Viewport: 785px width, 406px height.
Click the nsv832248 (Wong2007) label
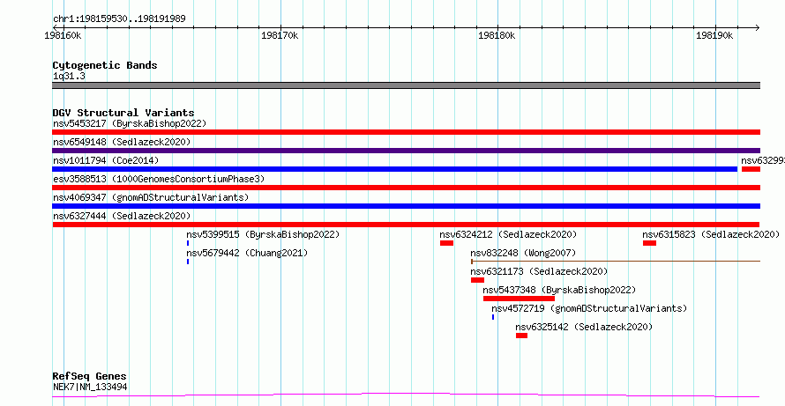523,253
